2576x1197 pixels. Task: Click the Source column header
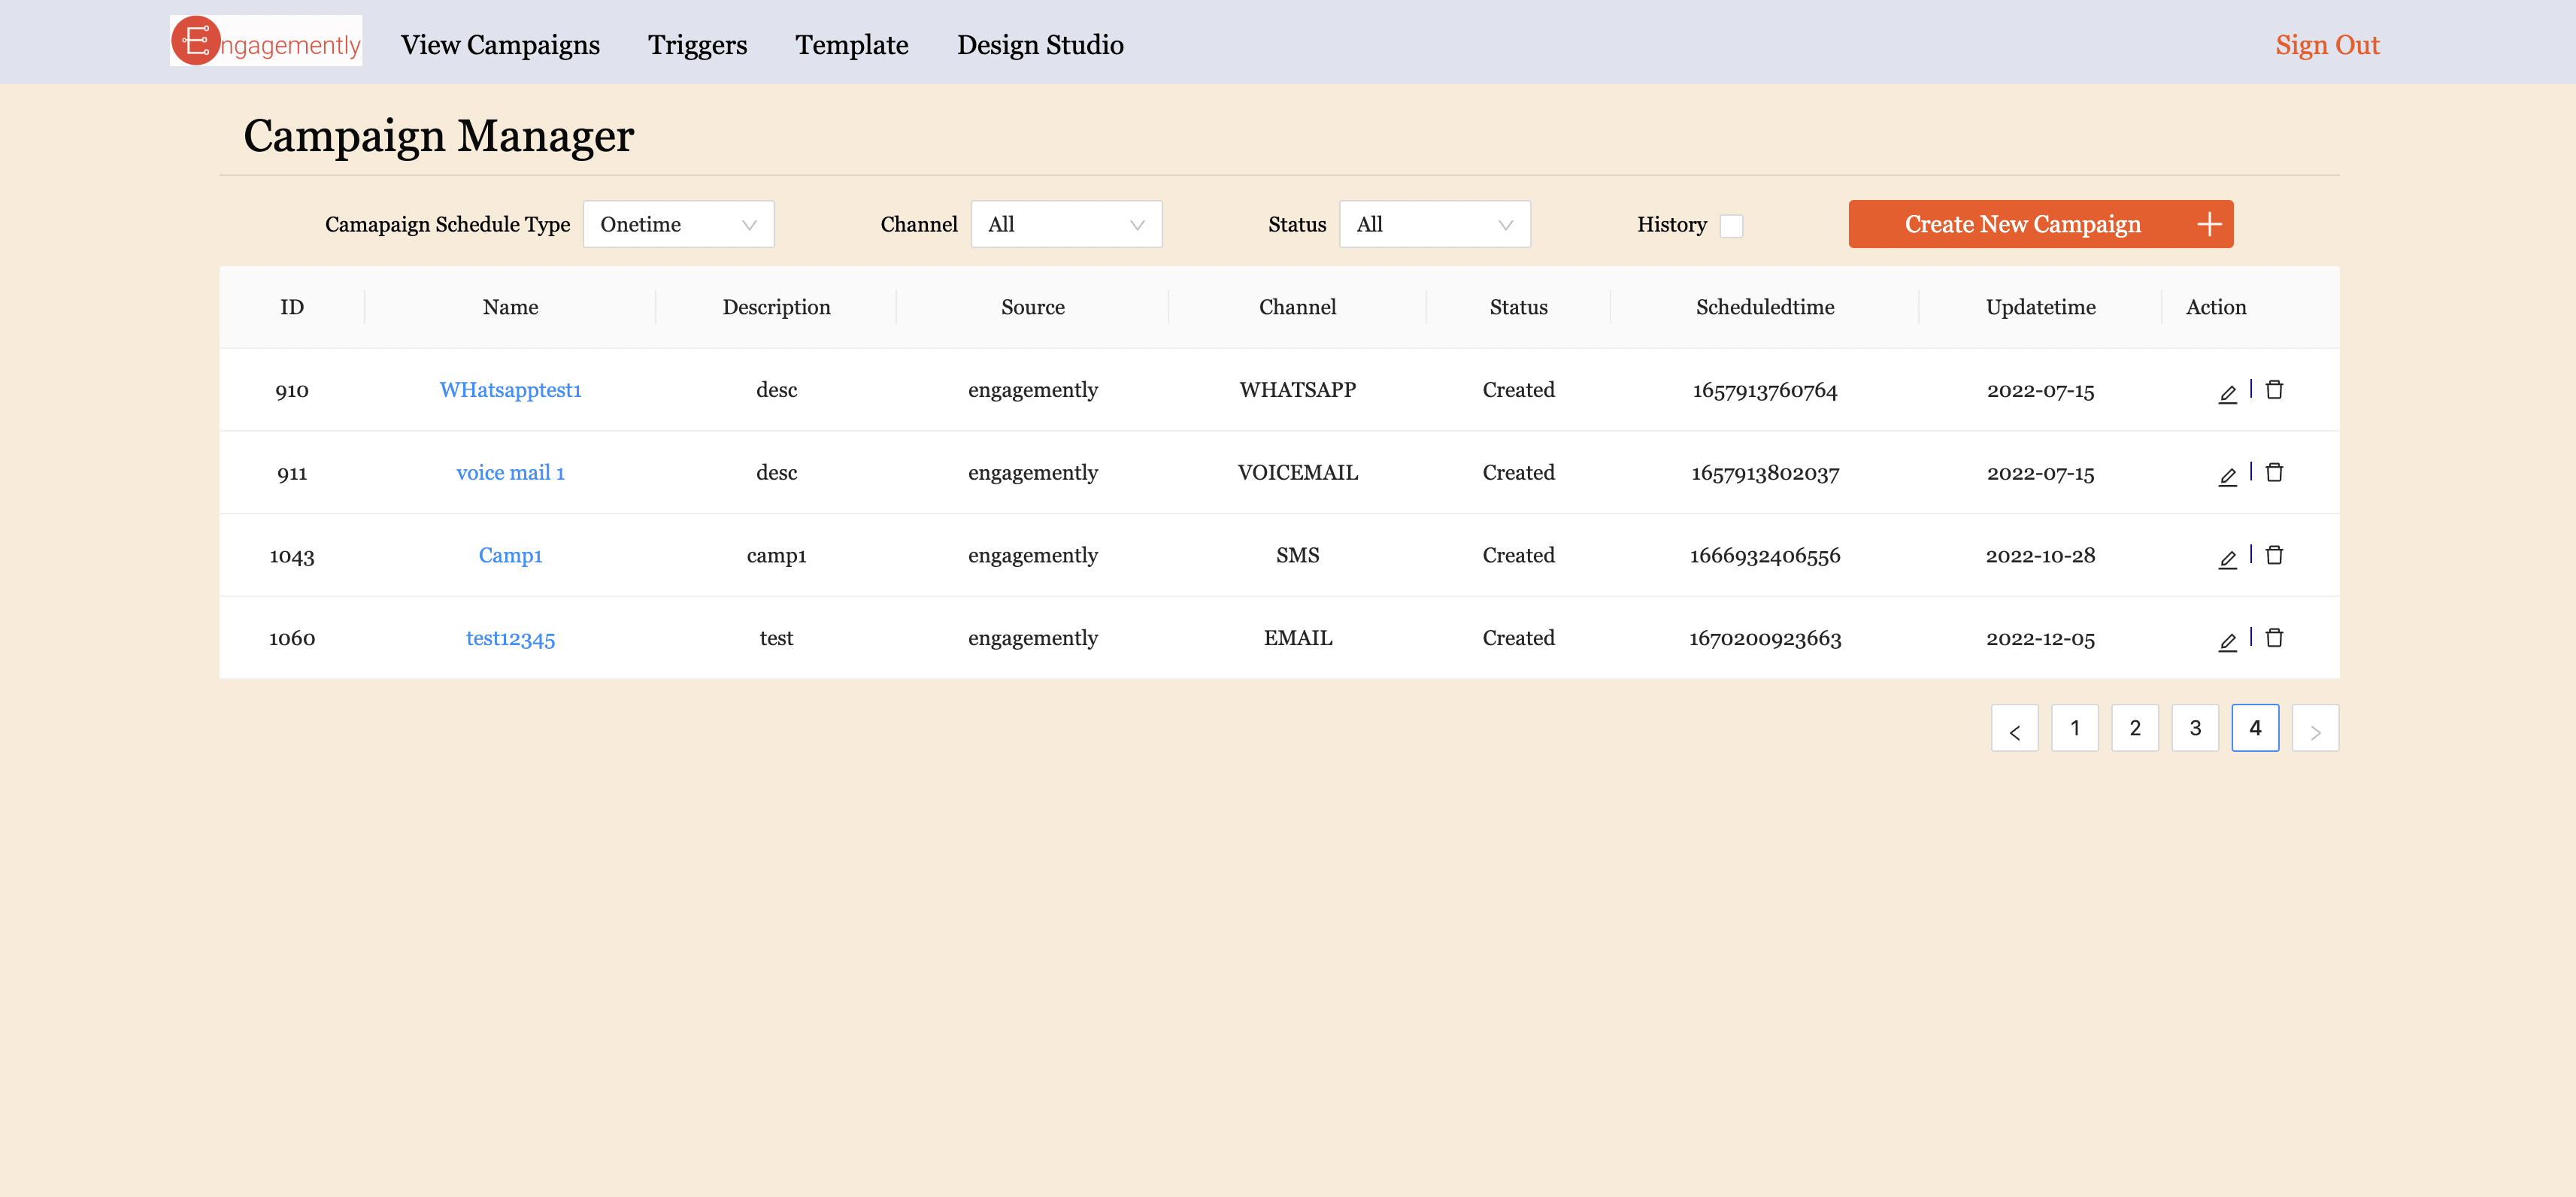click(1032, 307)
